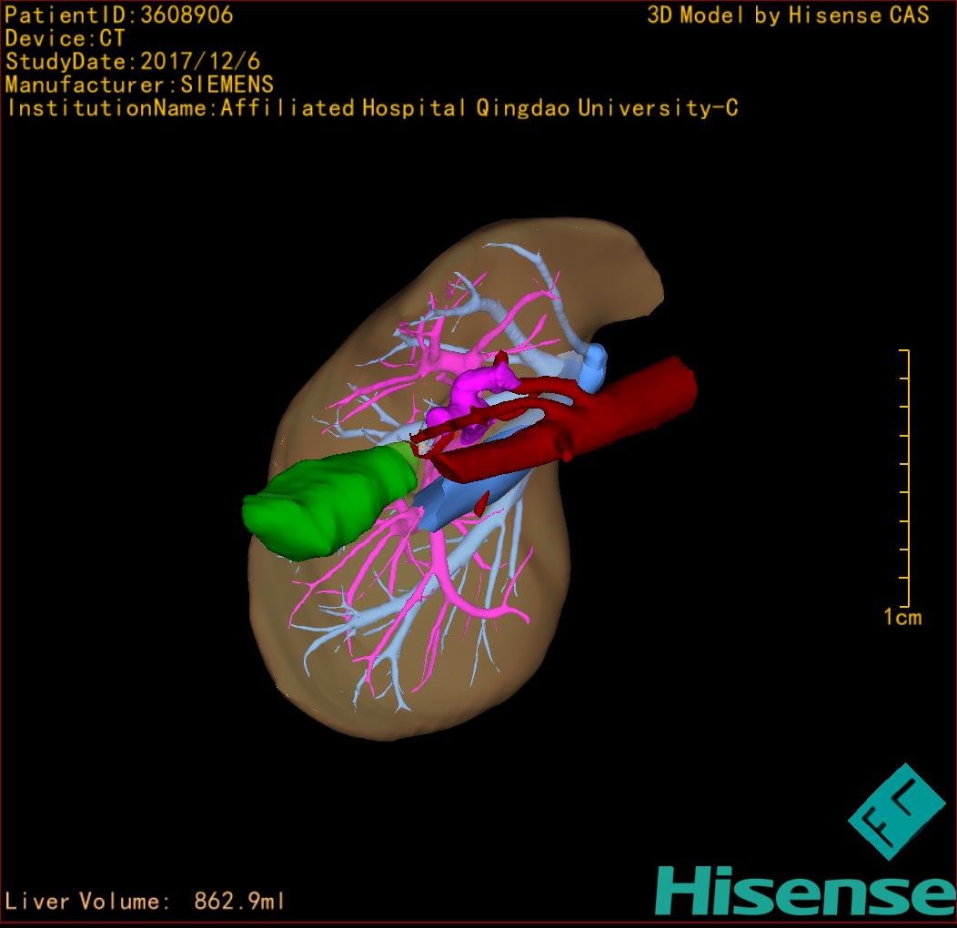Click the 'StudyDate:2017/12/6' text

coord(133,62)
